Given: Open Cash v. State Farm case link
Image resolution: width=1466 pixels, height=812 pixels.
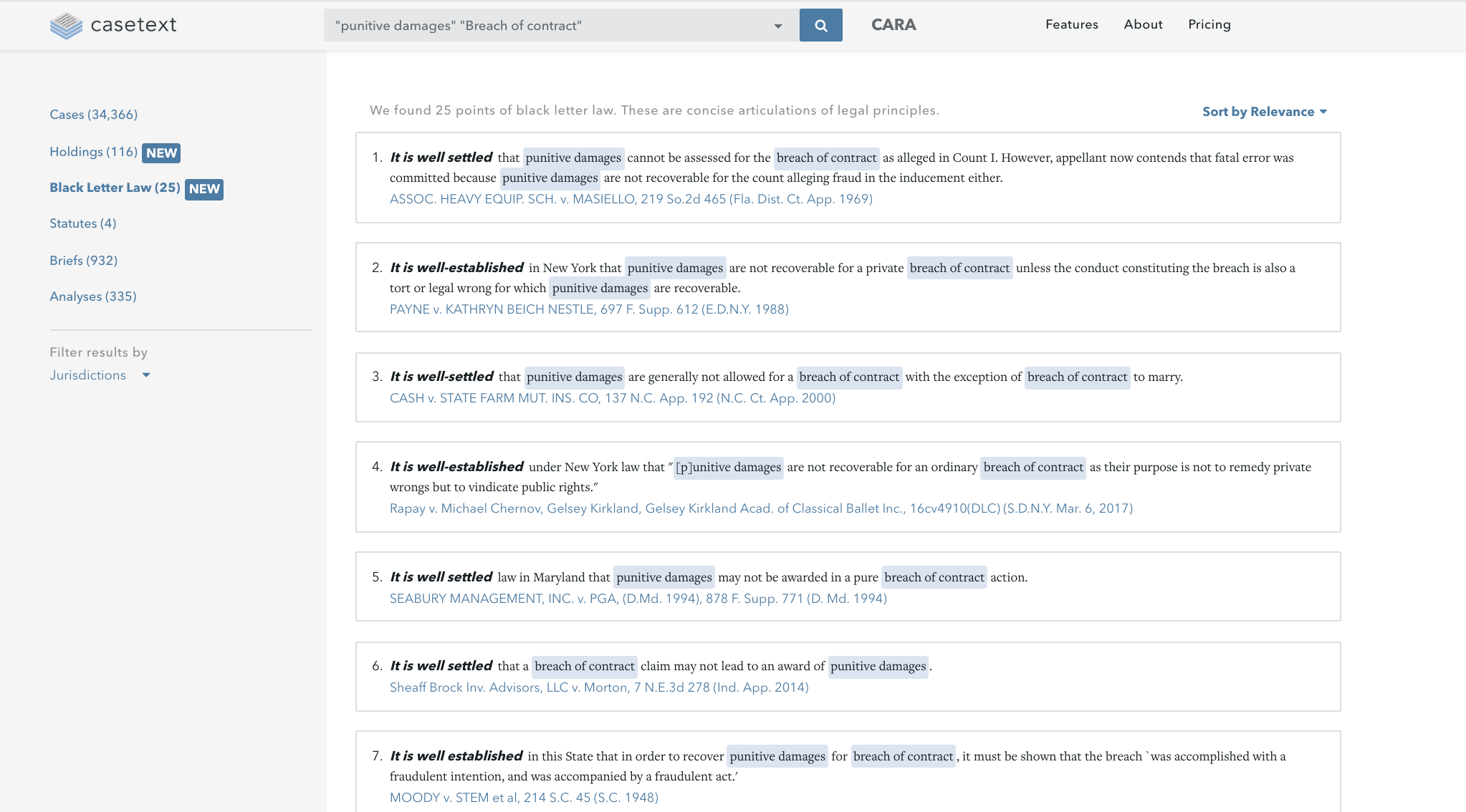Looking at the screenshot, I should click(x=612, y=398).
